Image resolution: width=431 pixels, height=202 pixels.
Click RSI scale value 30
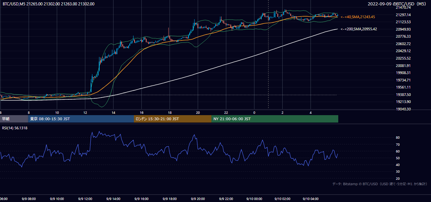pos(398,172)
